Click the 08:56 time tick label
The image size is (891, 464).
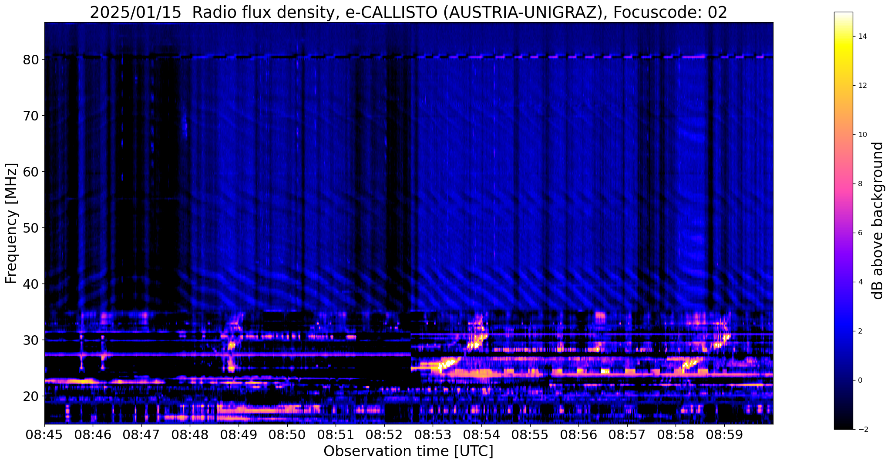point(578,434)
